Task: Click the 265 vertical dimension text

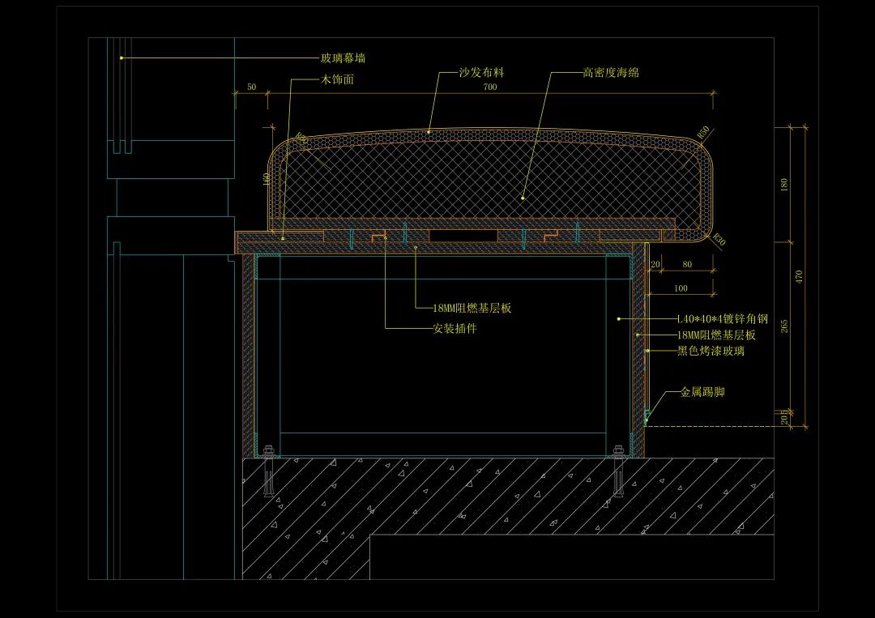Action: point(783,325)
